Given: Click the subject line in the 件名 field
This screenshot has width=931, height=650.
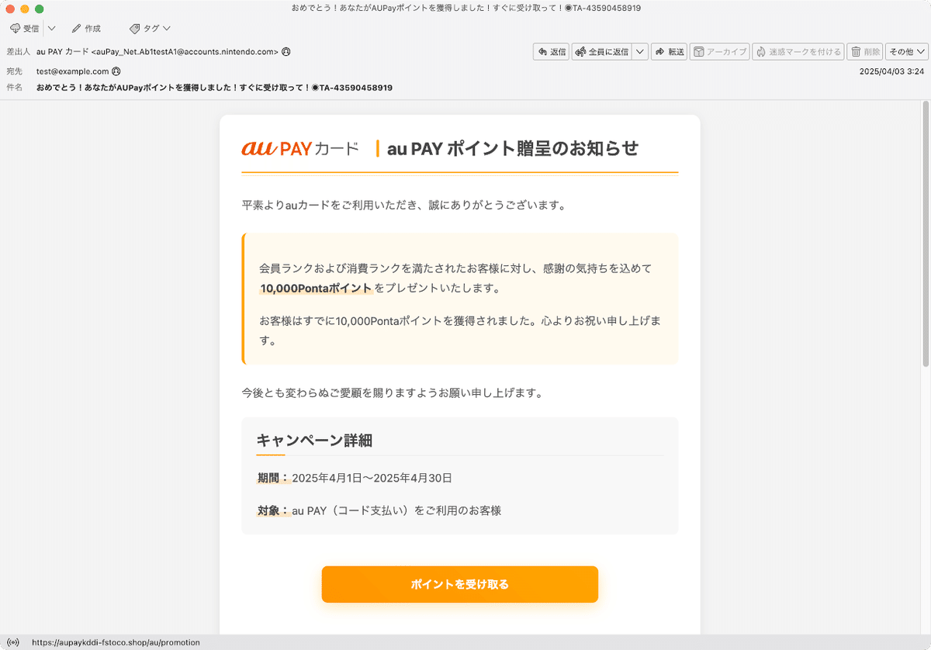Looking at the screenshot, I should 214,88.
